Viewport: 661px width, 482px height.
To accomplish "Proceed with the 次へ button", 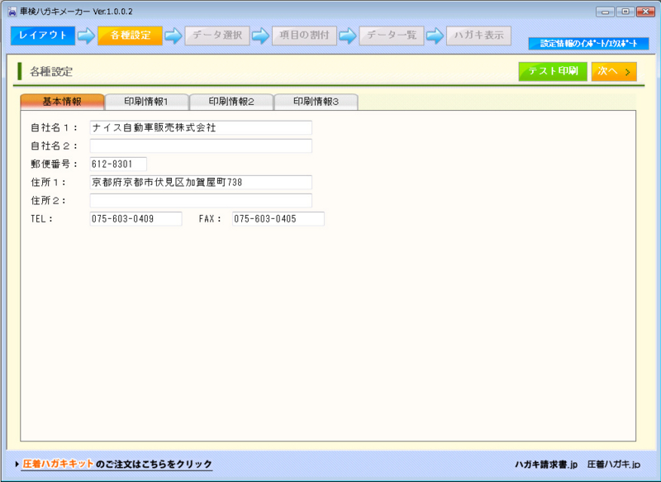I will click(614, 71).
